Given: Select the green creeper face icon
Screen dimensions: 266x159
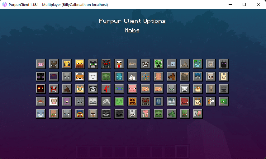Looking at the screenshot, I should click(159, 64).
